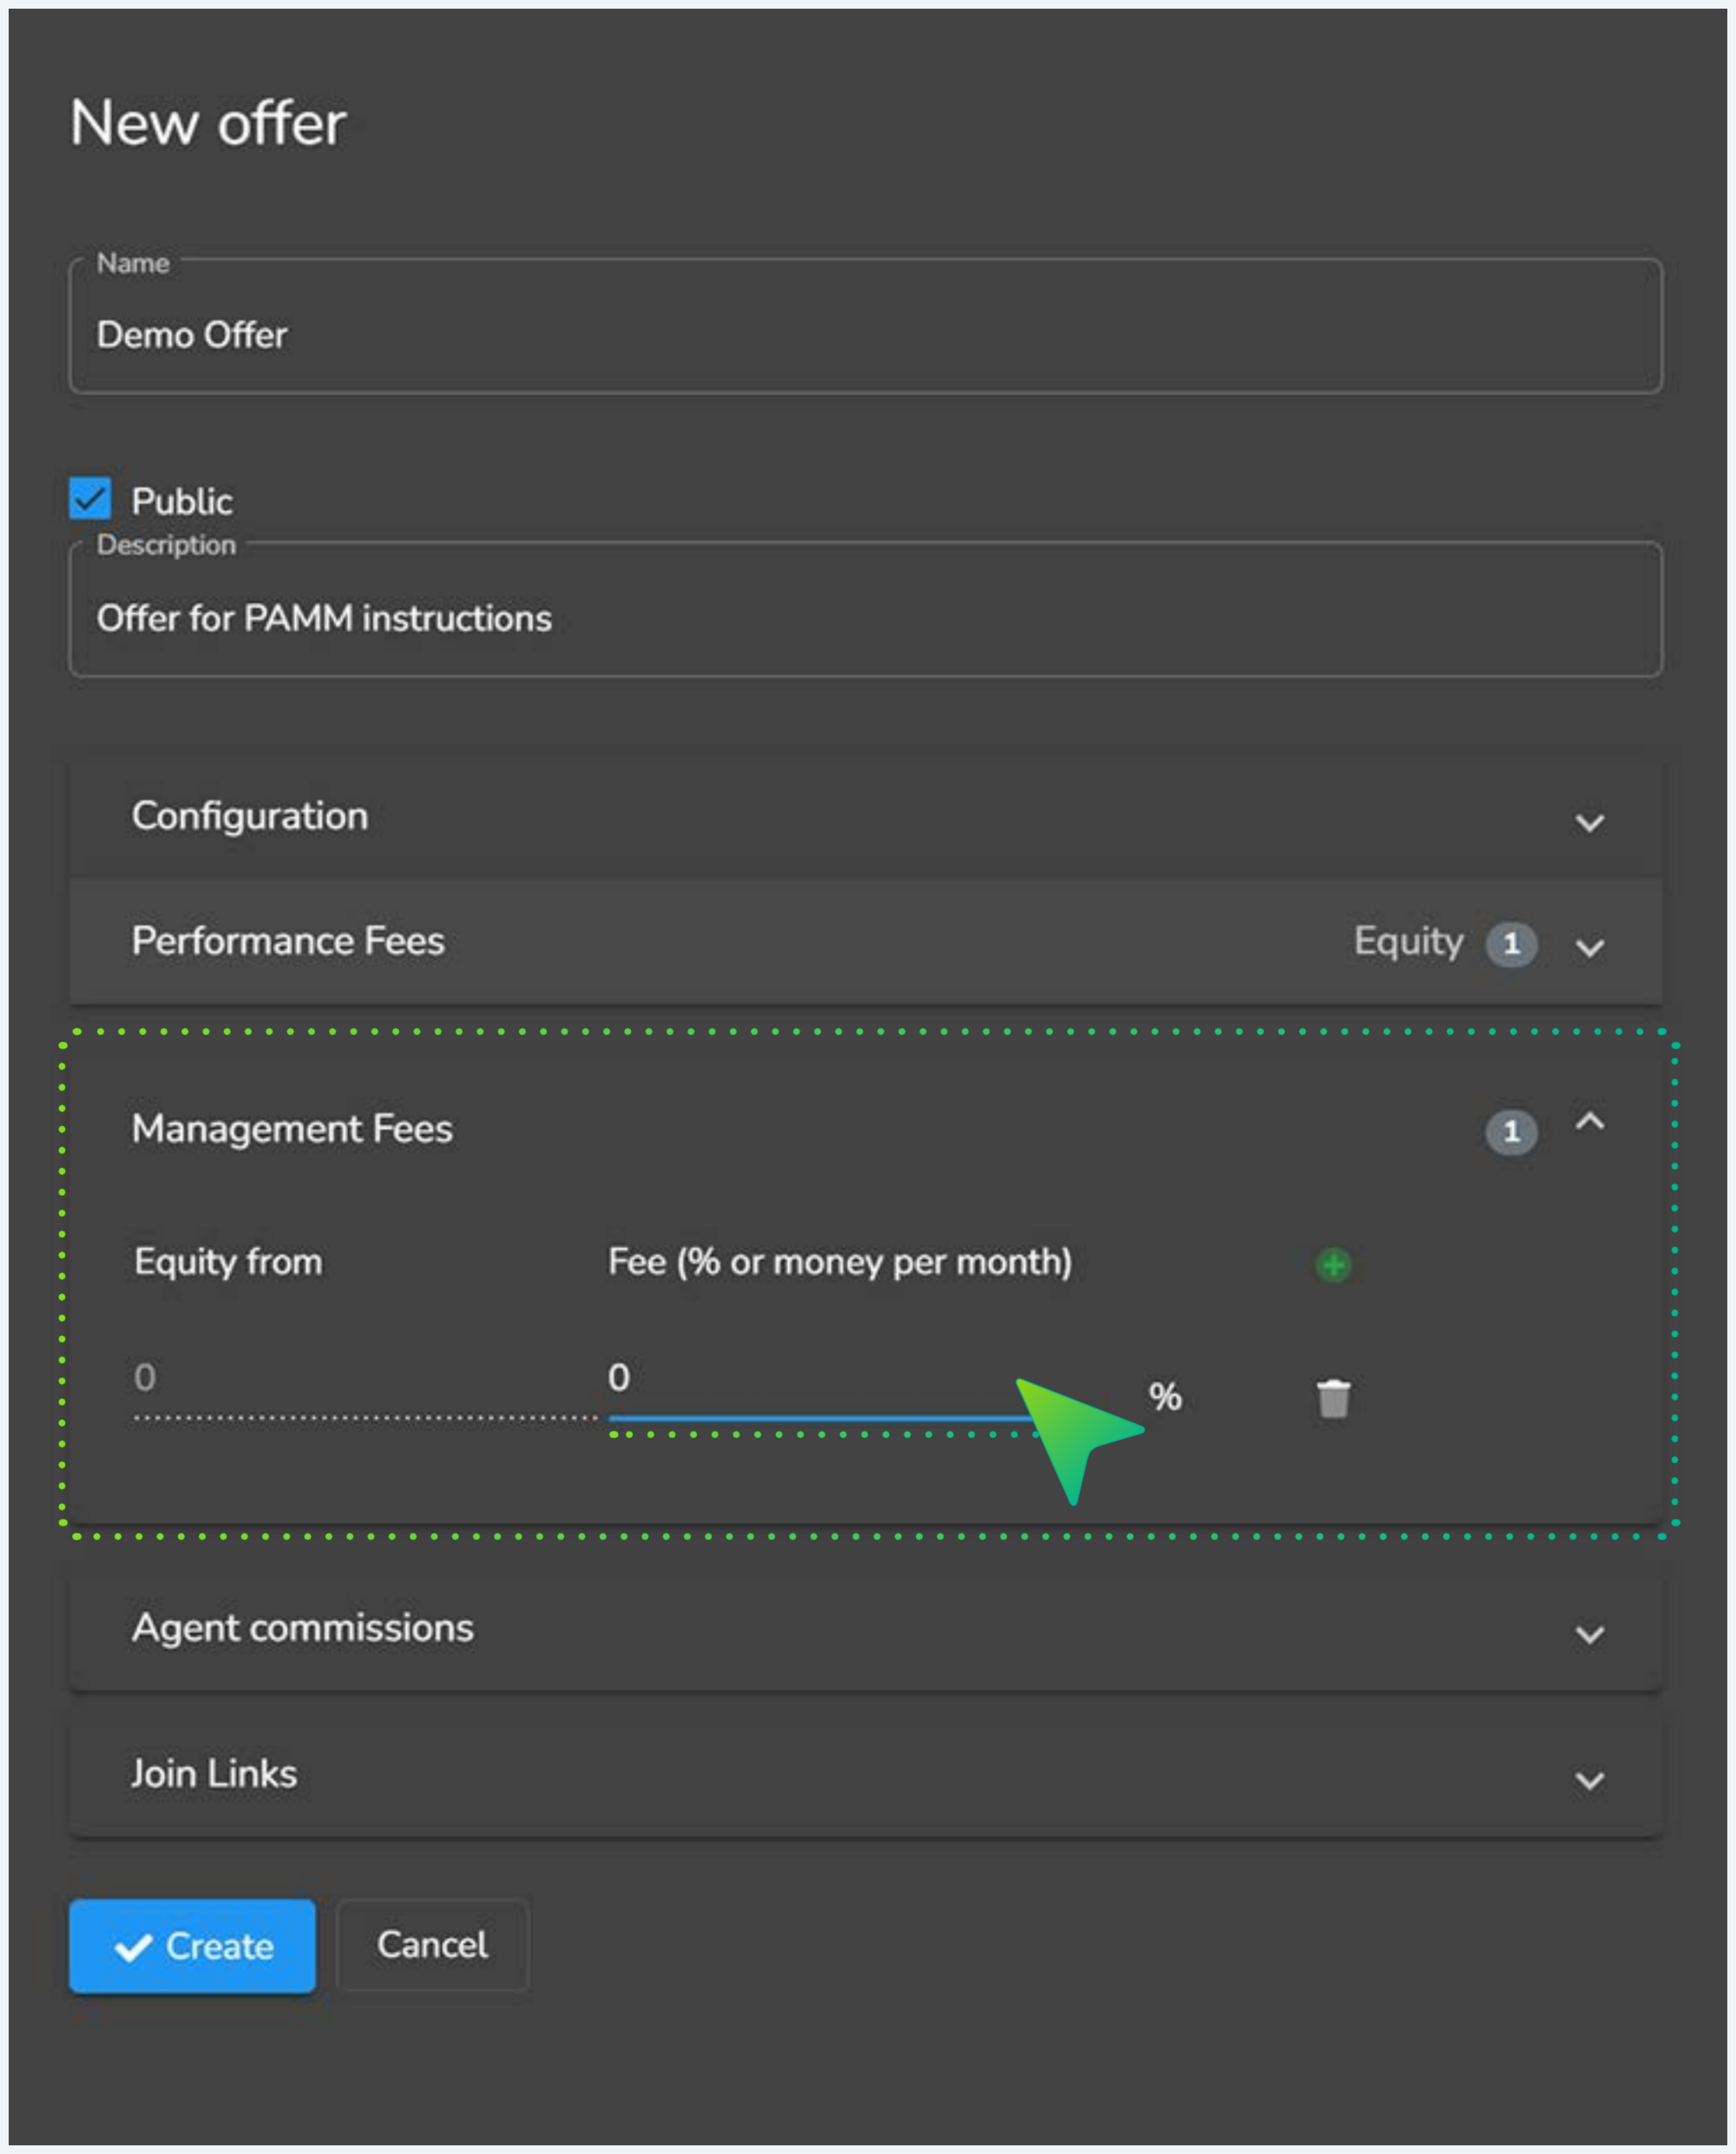Edit the Name field containing Demo Offer
The image size is (1736, 2154).
pyautogui.click(x=866, y=326)
